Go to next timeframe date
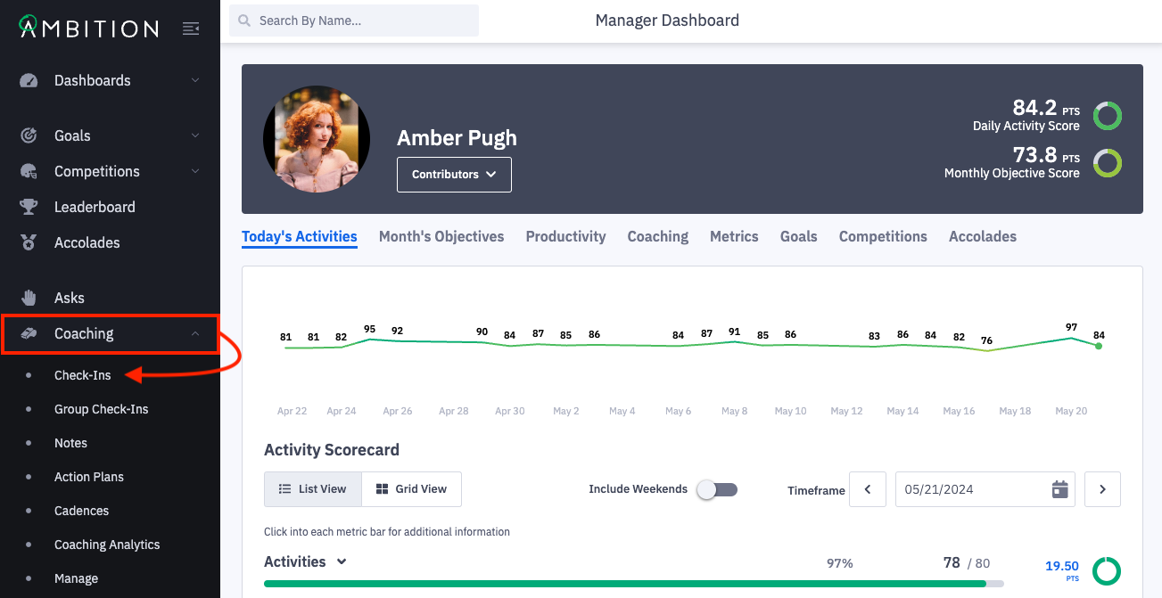The height and width of the screenshot is (598, 1162). pos(1102,489)
